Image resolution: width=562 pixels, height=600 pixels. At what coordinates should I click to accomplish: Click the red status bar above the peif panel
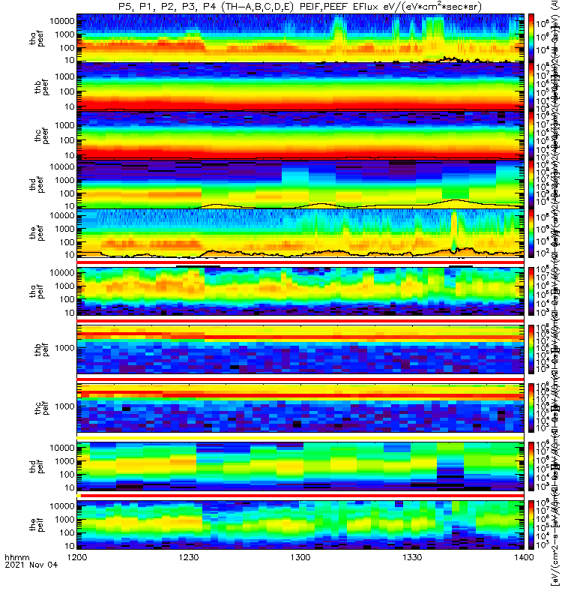[302, 496]
